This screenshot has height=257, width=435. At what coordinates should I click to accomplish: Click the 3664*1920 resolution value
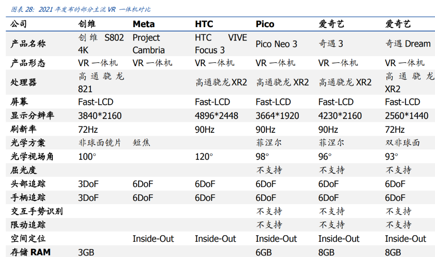click(277, 116)
